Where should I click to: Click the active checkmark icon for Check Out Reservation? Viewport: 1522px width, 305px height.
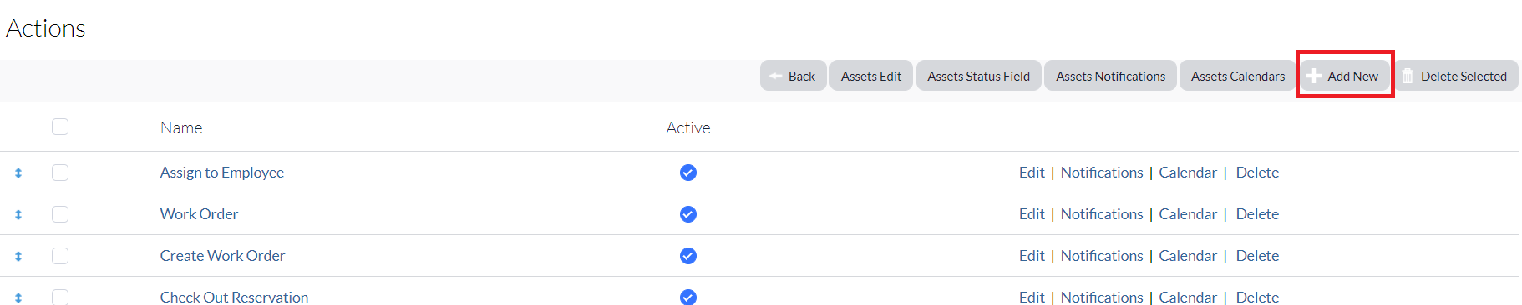[688, 297]
